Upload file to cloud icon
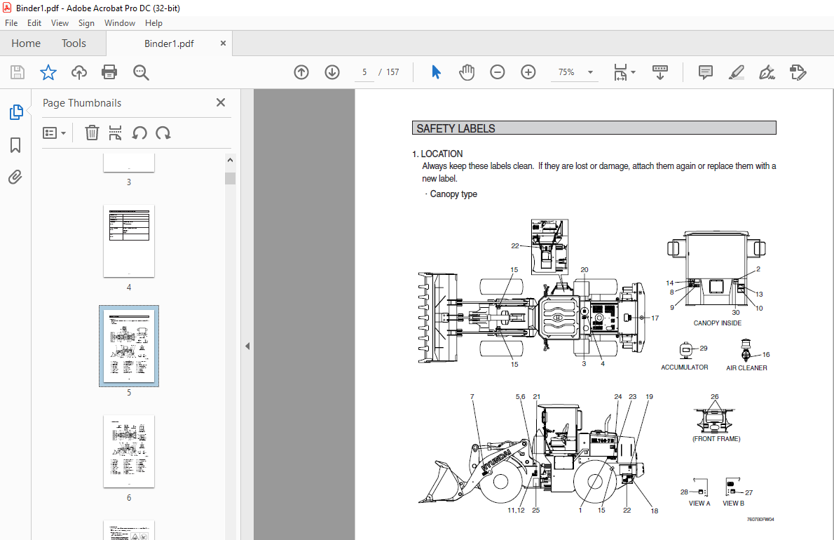The height and width of the screenshot is (540, 834). pos(79,72)
